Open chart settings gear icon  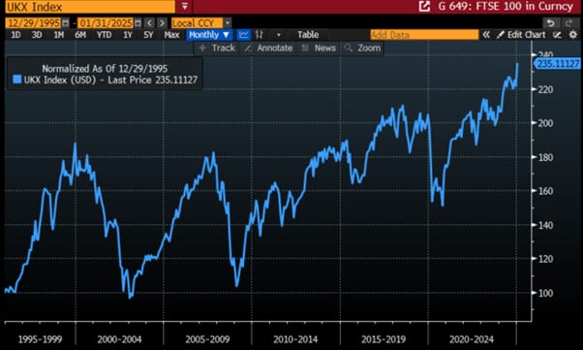pos(573,35)
